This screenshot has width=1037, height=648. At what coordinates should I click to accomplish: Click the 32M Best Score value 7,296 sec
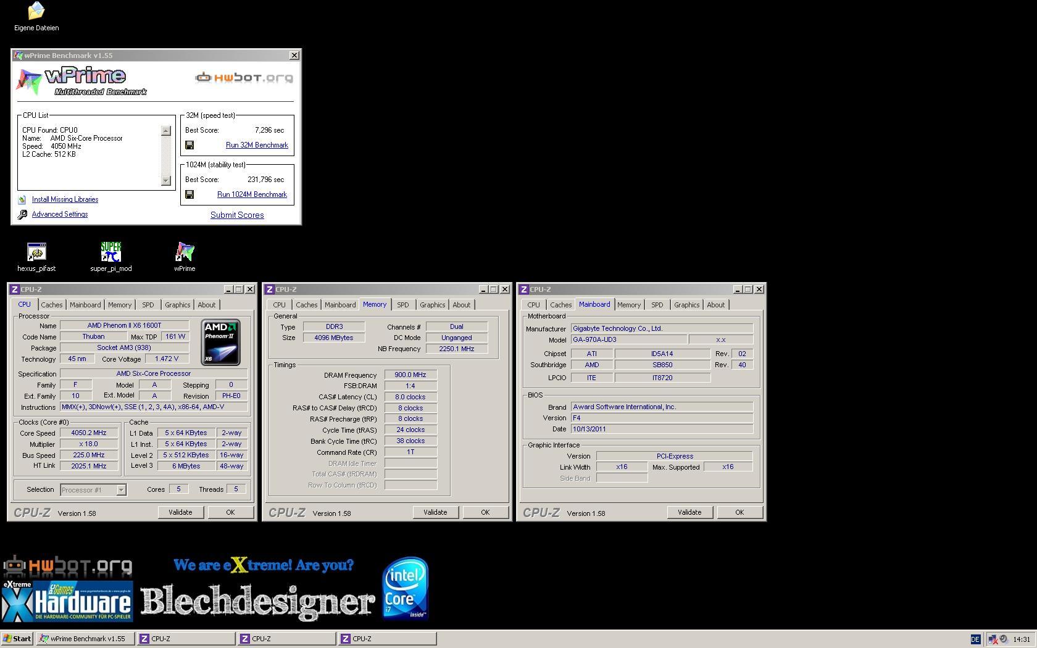[269, 130]
